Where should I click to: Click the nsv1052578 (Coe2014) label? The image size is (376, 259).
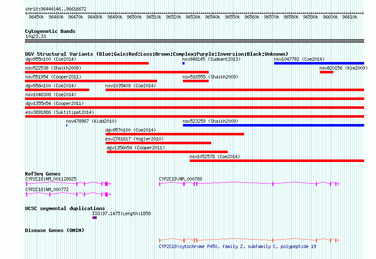coord(215,156)
